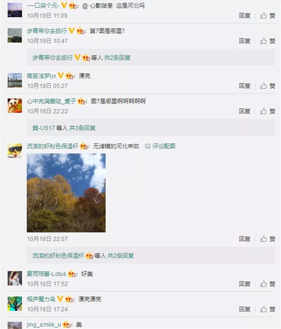Click 桐庐魔力鸟's tree avatar
281x329 pixels.
pyautogui.click(x=15, y=304)
